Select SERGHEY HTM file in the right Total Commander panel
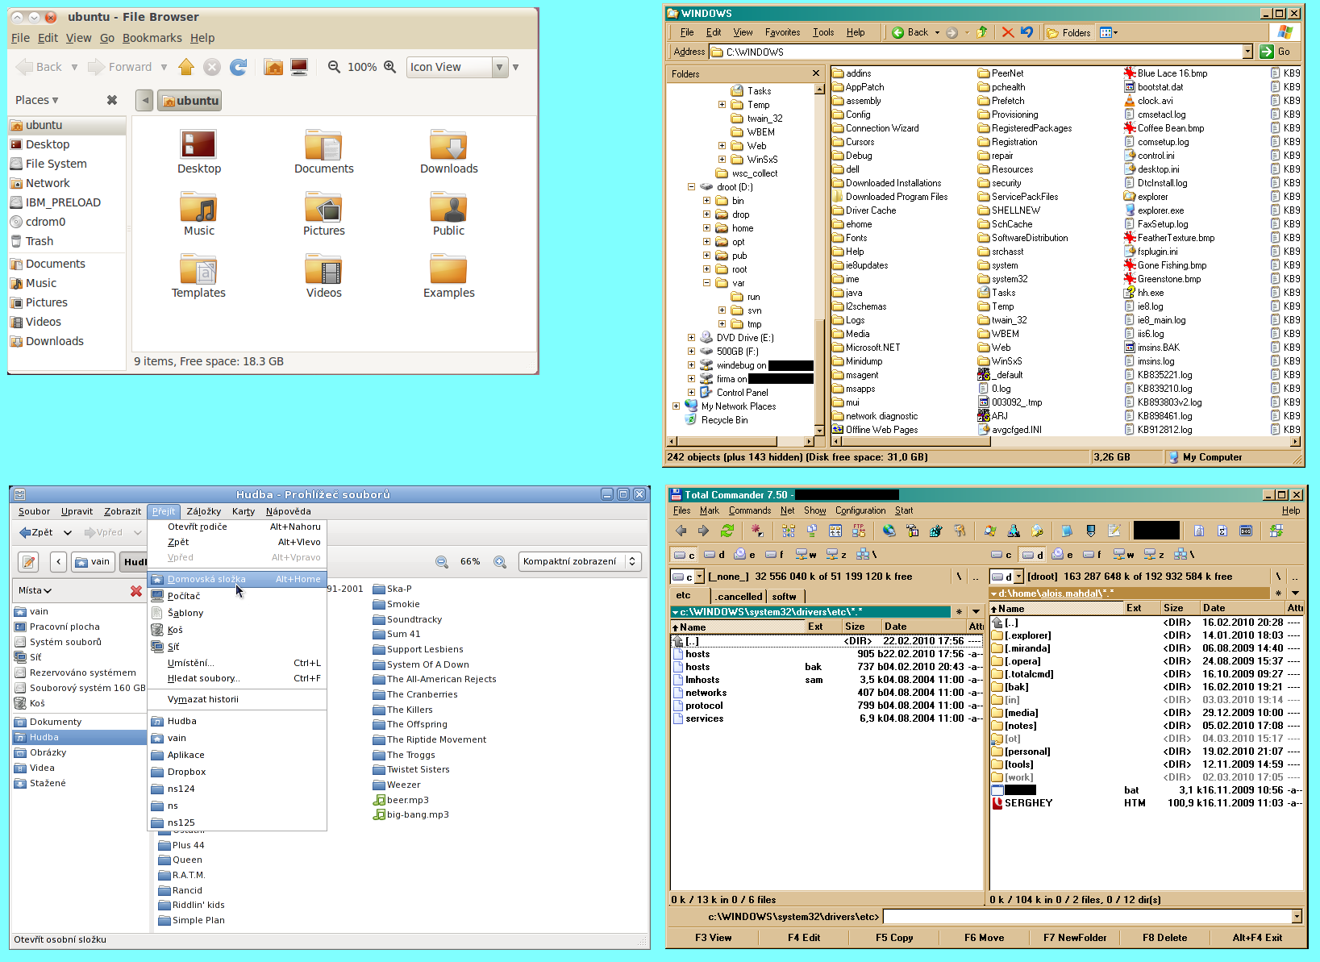This screenshot has width=1320, height=962. click(x=1146, y=803)
